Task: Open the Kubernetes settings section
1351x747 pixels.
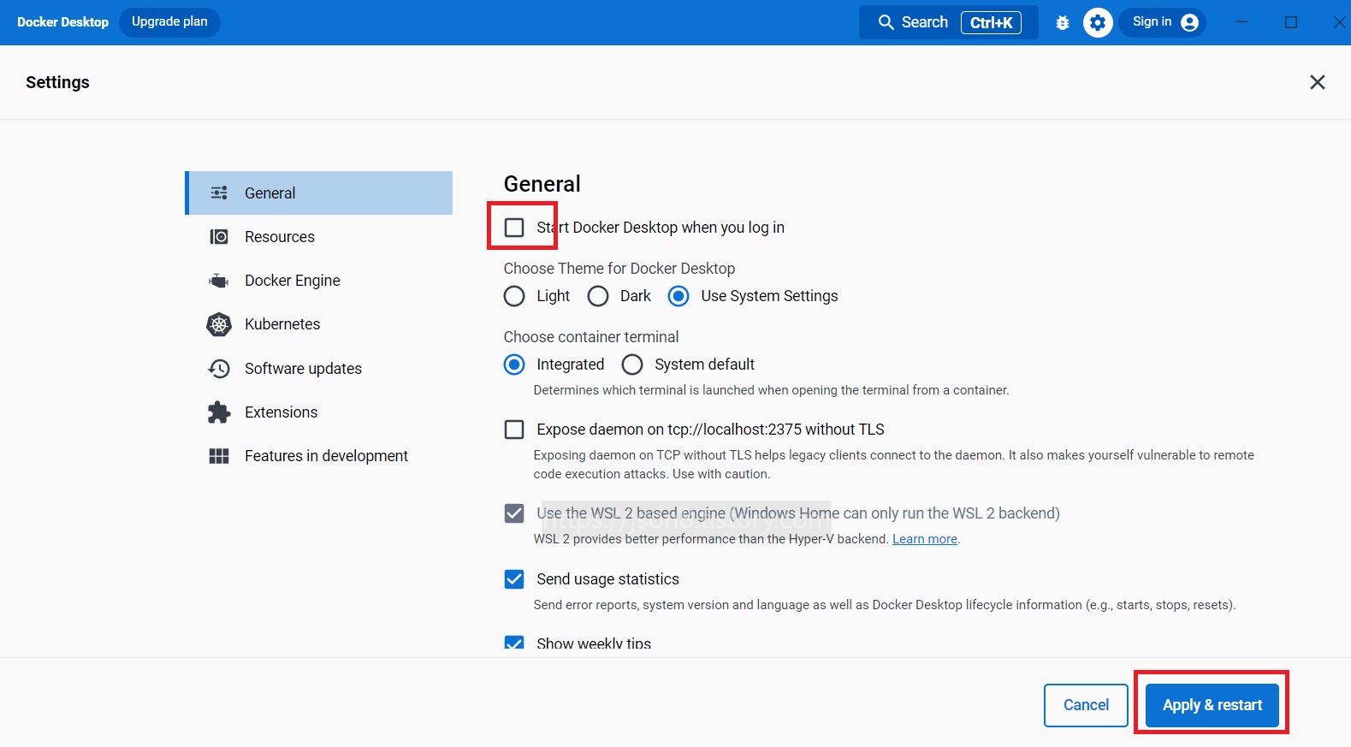Action: 319,324
